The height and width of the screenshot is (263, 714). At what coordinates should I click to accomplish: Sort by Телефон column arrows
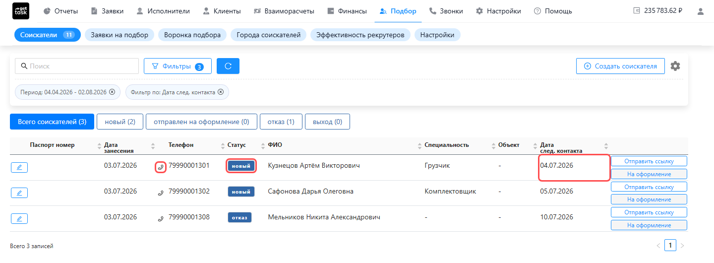222,145
